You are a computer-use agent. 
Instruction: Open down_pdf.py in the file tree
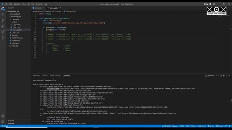click(17, 30)
